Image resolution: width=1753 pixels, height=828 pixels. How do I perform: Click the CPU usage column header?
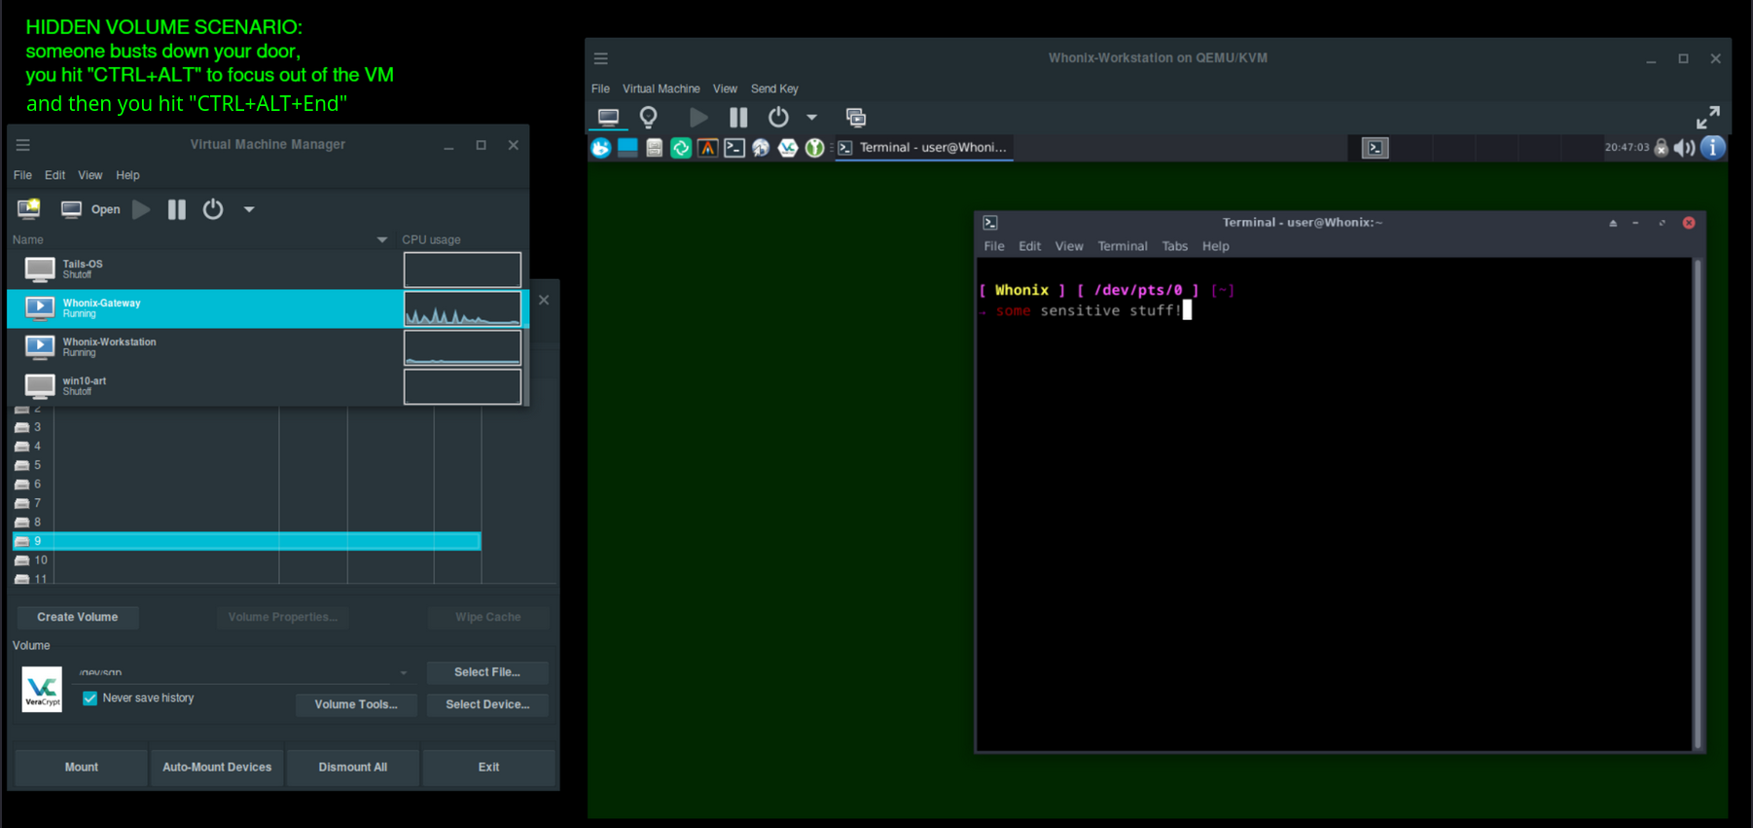tap(431, 239)
